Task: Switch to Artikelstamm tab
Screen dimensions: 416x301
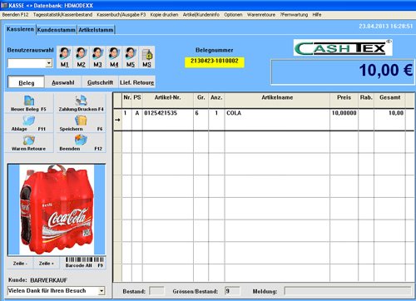Action: pos(96,30)
